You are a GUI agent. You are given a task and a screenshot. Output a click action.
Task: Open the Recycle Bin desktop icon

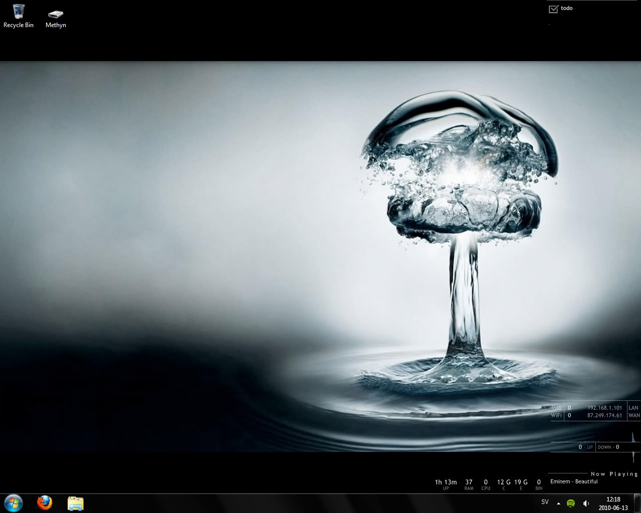[x=19, y=16]
